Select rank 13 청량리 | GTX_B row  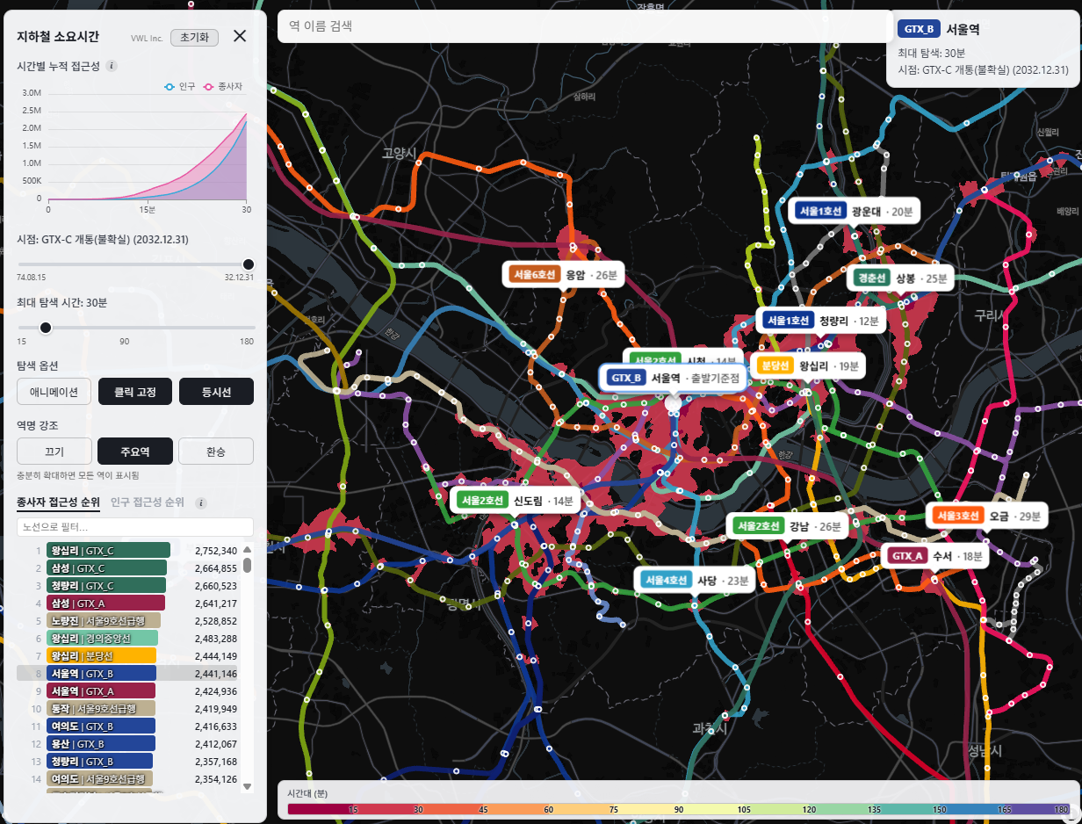[x=128, y=762]
